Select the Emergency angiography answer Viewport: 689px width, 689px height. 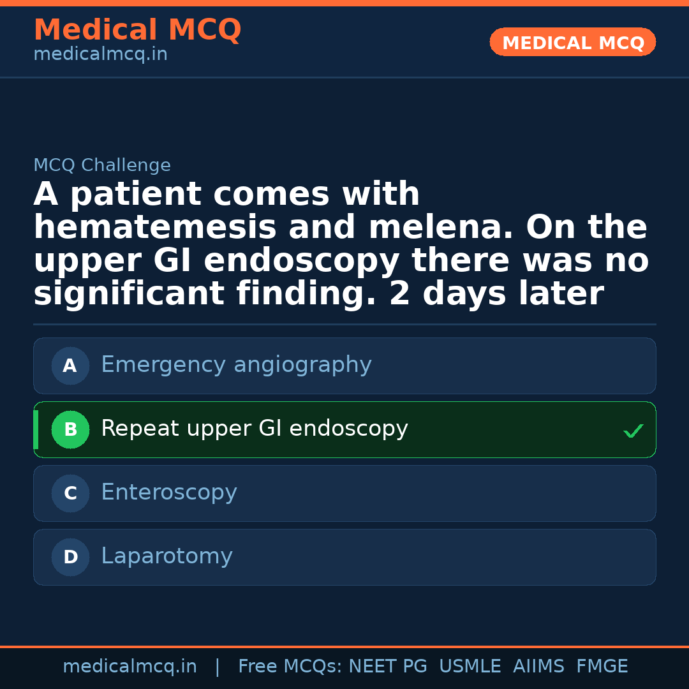[x=236, y=365]
